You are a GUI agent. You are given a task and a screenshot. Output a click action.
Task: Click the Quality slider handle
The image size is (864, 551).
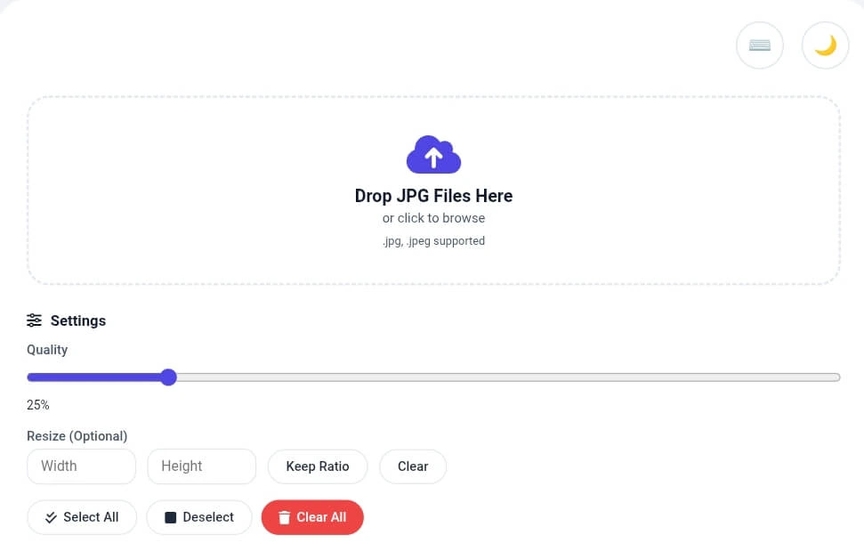[168, 377]
